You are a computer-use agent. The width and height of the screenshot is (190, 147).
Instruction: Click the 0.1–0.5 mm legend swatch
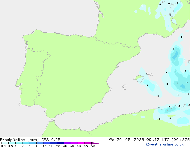(5, 143)
